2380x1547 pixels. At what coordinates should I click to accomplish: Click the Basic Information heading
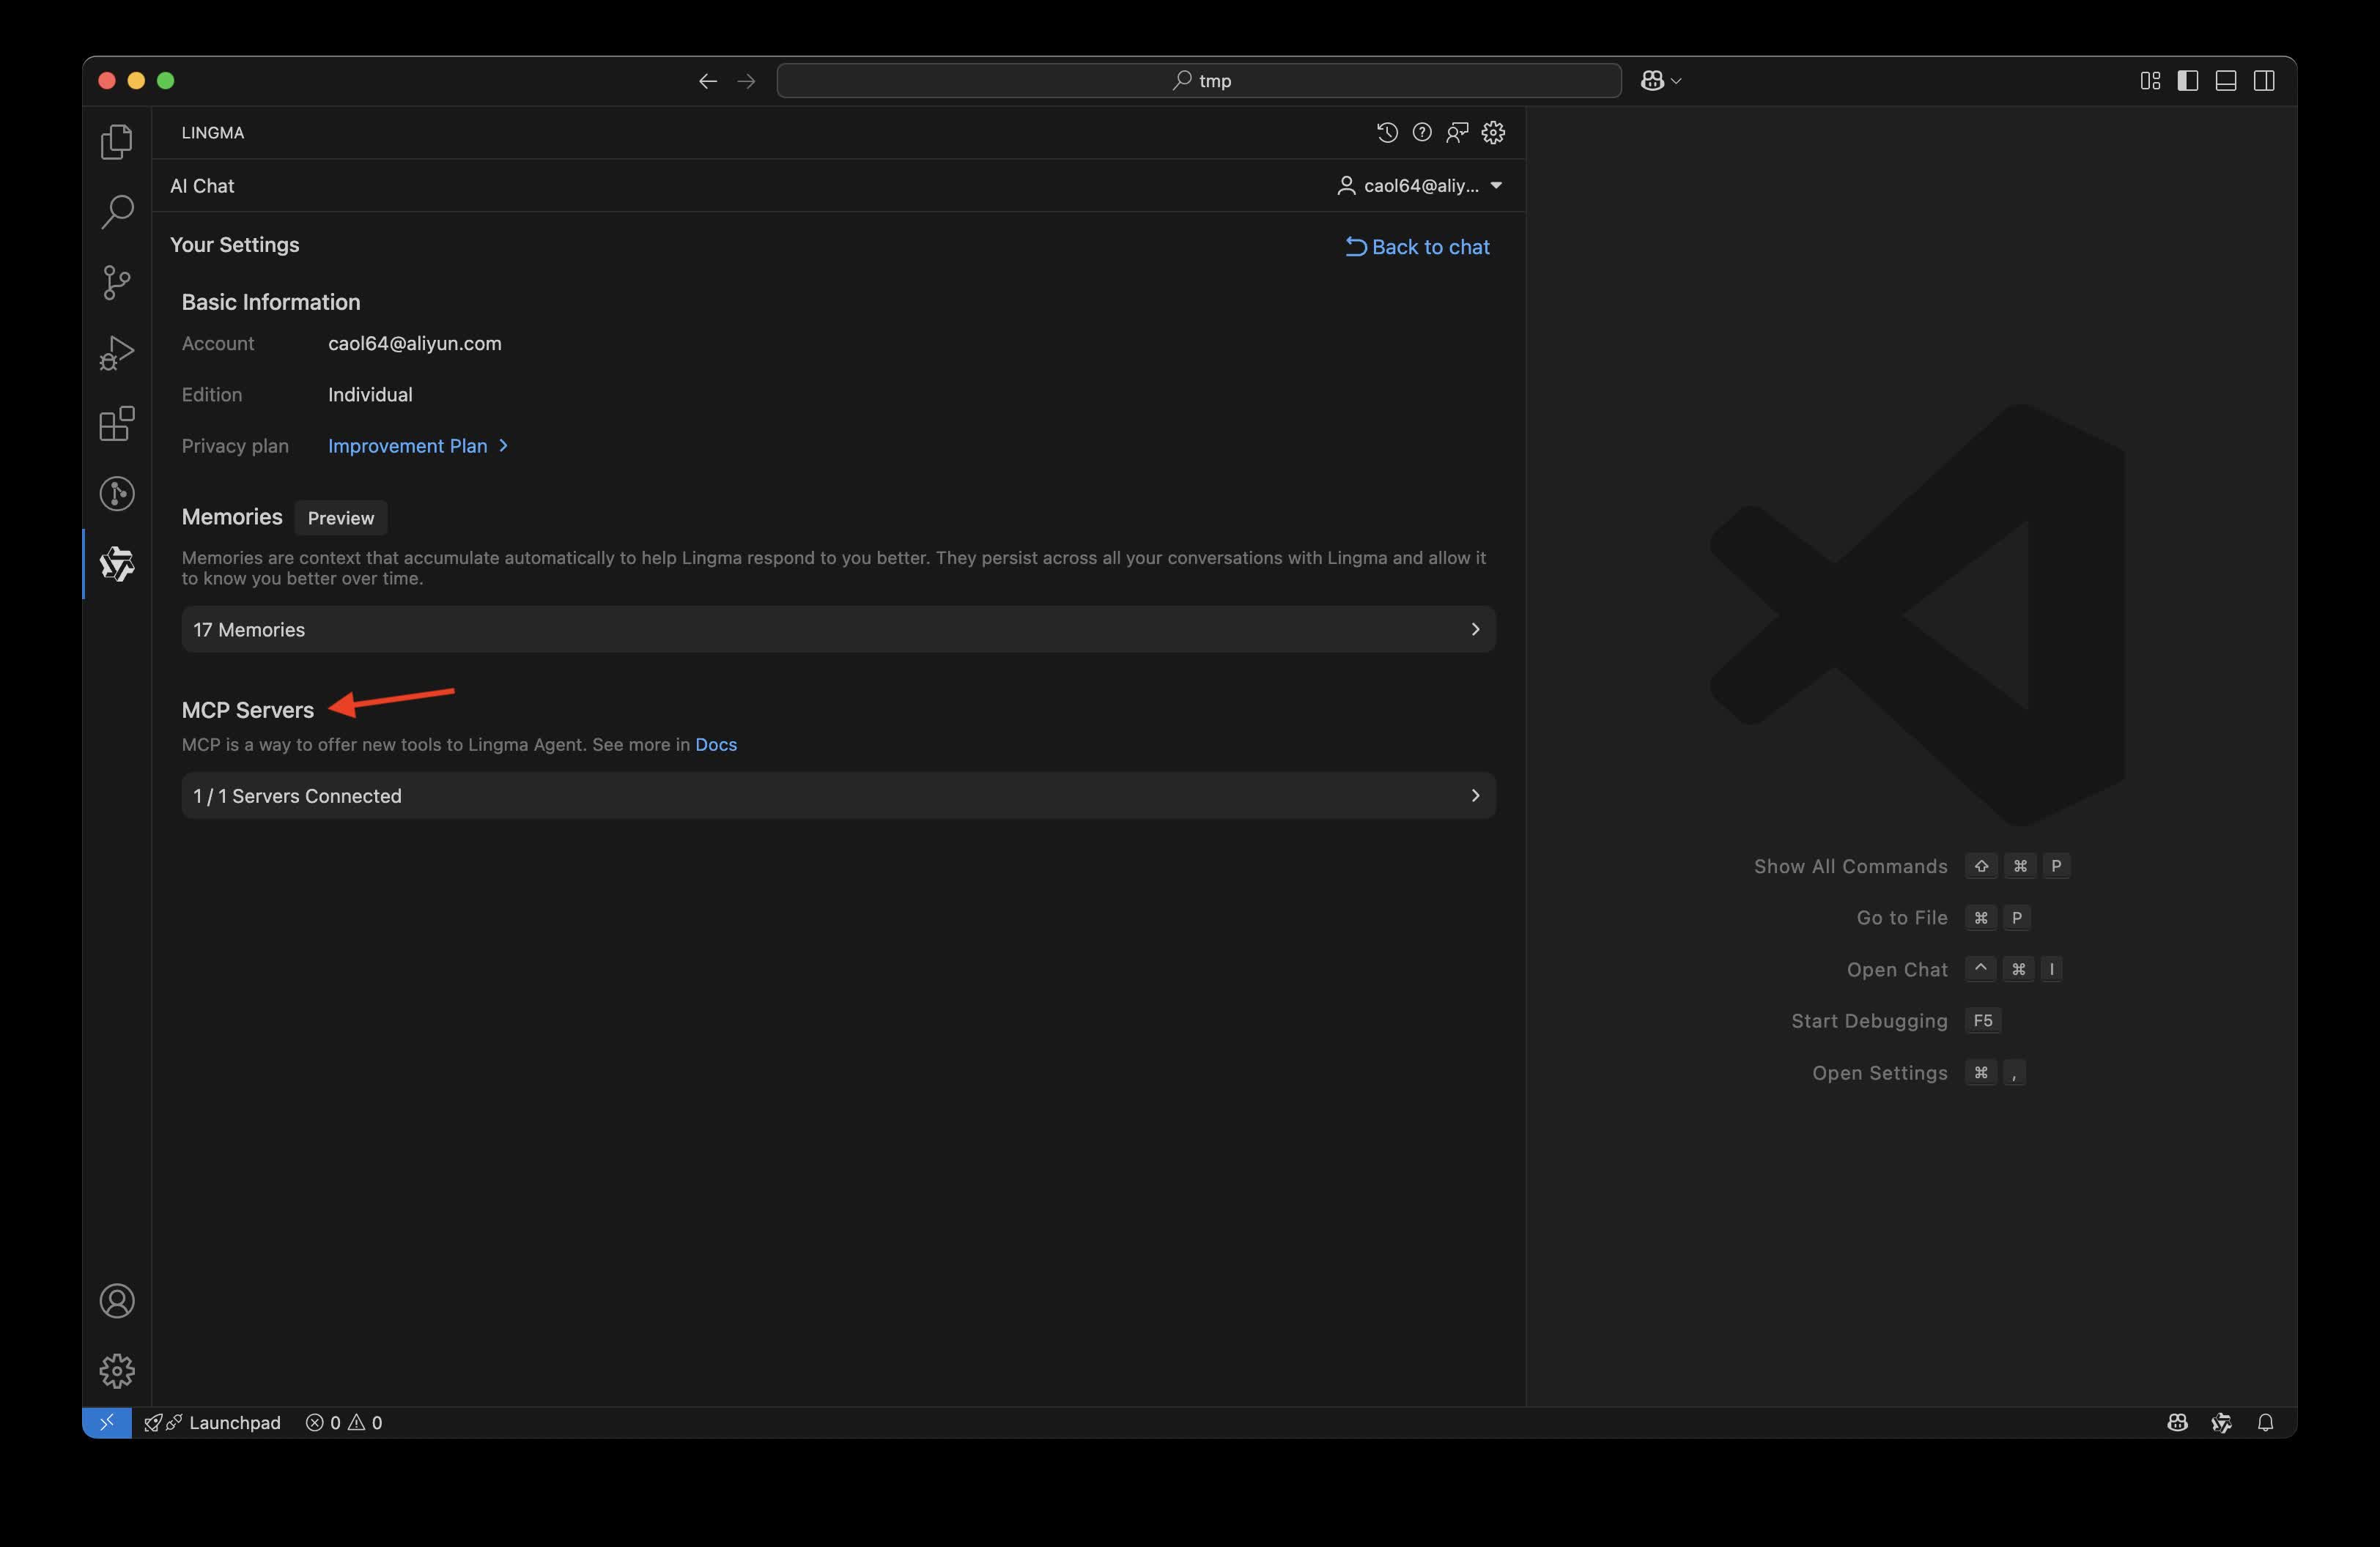point(271,302)
